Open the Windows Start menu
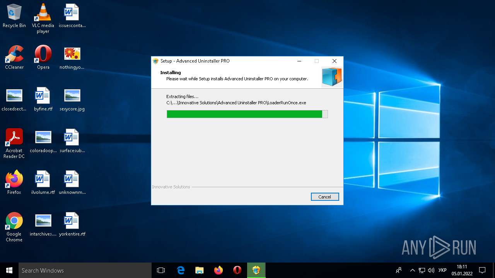This screenshot has height=278, width=495. [x=9, y=270]
